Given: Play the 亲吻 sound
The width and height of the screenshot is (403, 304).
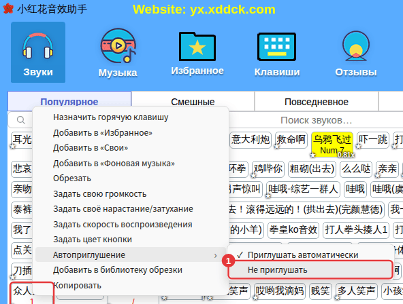Looking at the screenshot, I should coord(22,189).
